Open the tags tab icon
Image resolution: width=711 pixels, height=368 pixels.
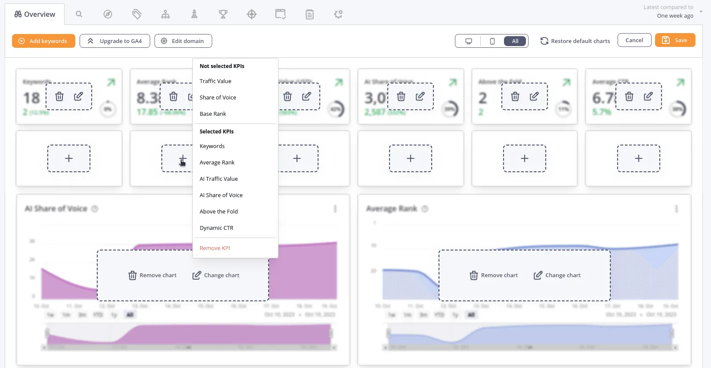tap(136, 14)
